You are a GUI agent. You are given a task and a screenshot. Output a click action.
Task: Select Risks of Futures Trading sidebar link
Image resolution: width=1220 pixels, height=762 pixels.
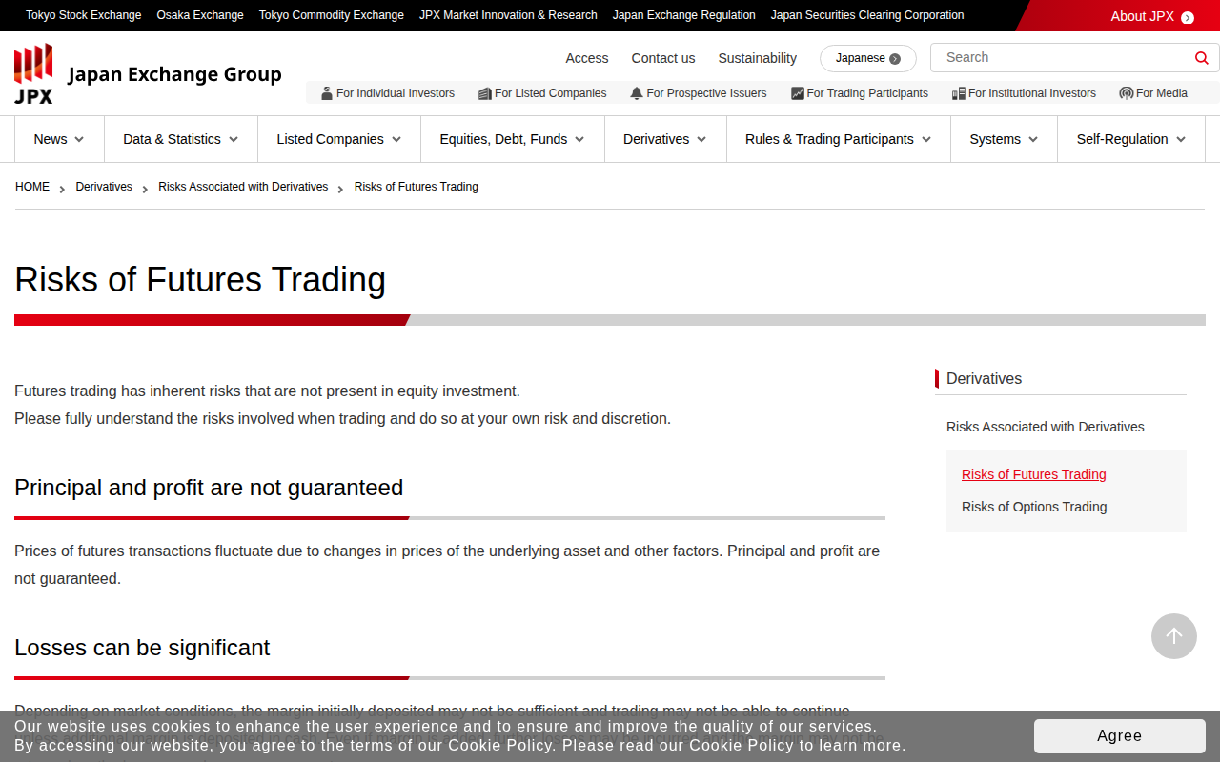point(1034,474)
